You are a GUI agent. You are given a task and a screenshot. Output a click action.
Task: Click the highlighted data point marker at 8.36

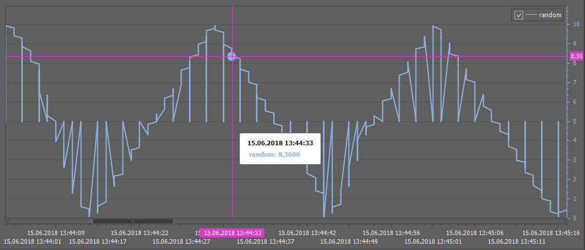point(232,56)
